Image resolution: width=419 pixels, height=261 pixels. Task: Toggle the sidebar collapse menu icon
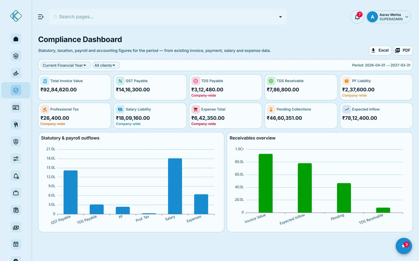click(41, 17)
